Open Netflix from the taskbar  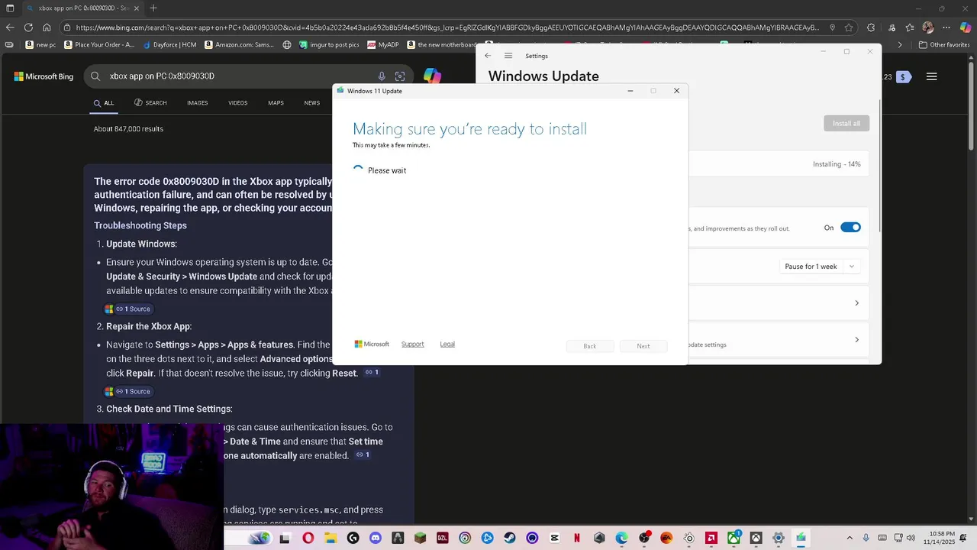(577, 538)
